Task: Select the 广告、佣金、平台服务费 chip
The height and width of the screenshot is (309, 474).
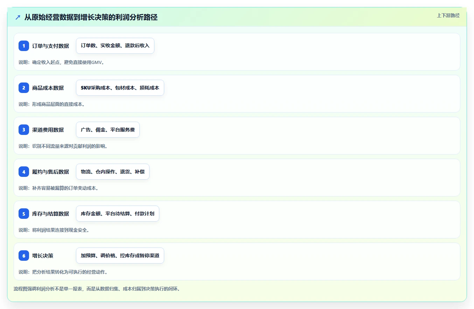Action: (x=108, y=130)
